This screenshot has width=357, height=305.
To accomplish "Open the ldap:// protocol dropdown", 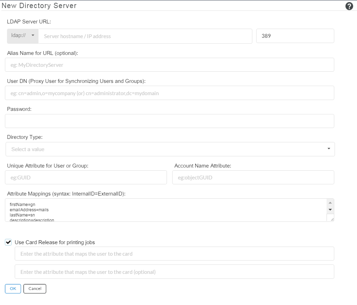I will point(23,36).
